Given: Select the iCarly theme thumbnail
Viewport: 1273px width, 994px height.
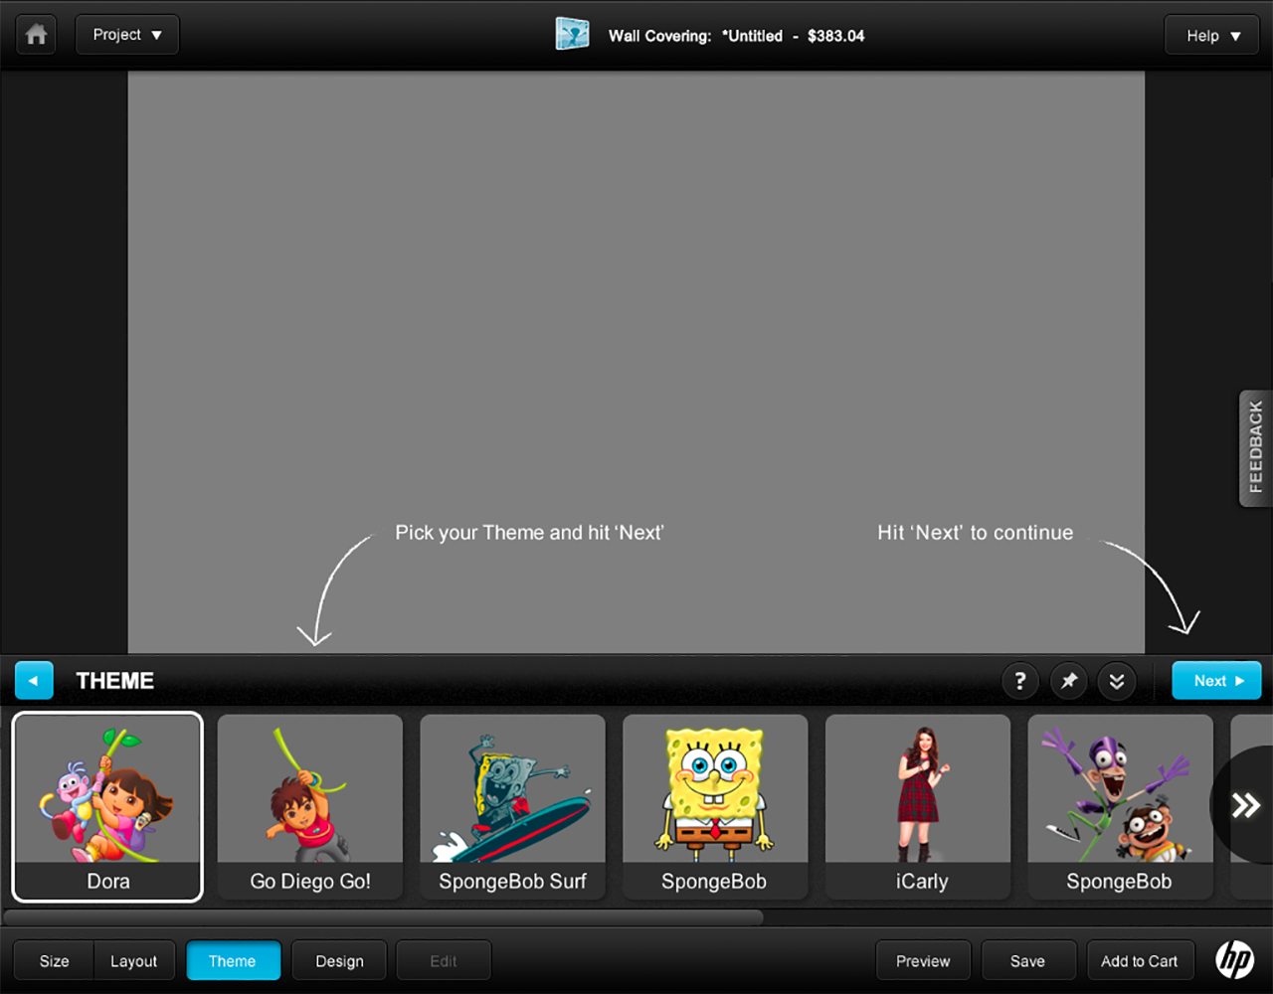Looking at the screenshot, I should click(918, 807).
